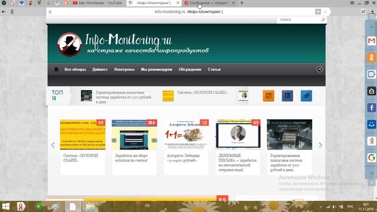Screen dimensions: 377x212
Task: Expand the sidebar with the down chevron
Action: pos(372,173)
